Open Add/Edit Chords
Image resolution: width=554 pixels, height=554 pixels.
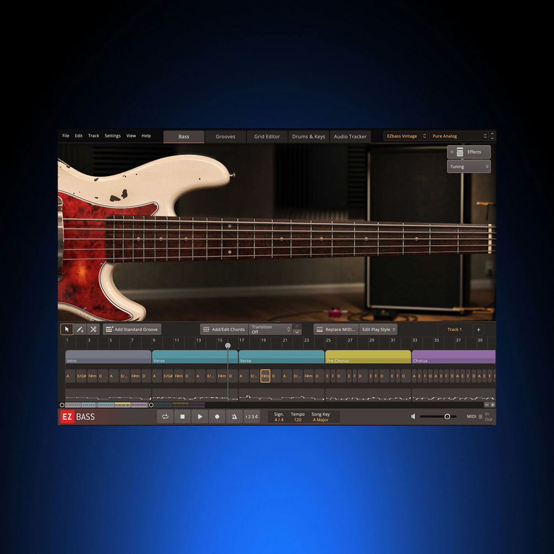pyautogui.click(x=224, y=329)
